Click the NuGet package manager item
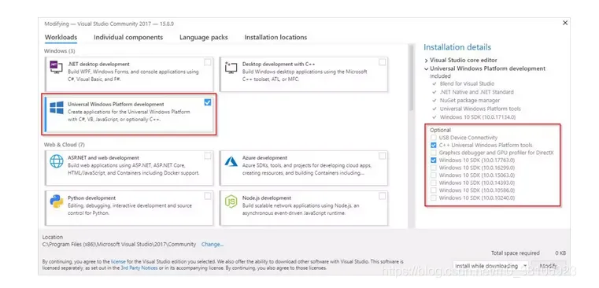The height and width of the screenshot is (288, 599). click(x=469, y=101)
